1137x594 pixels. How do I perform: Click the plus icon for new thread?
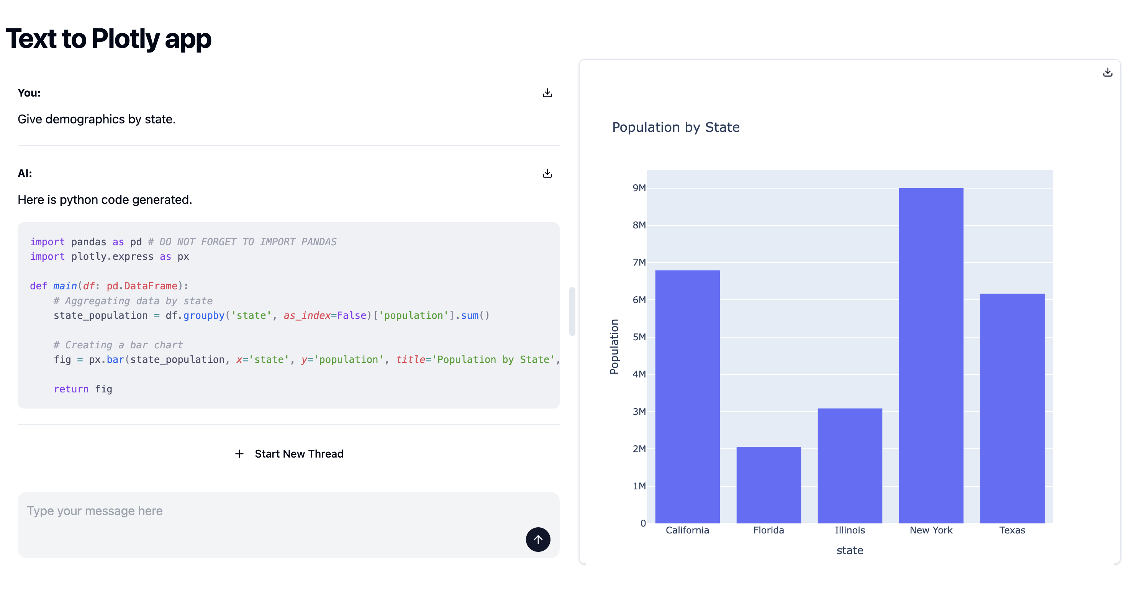point(239,454)
